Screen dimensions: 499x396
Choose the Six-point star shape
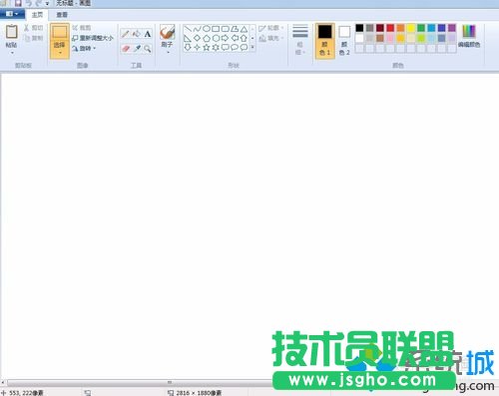pos(216,48)
